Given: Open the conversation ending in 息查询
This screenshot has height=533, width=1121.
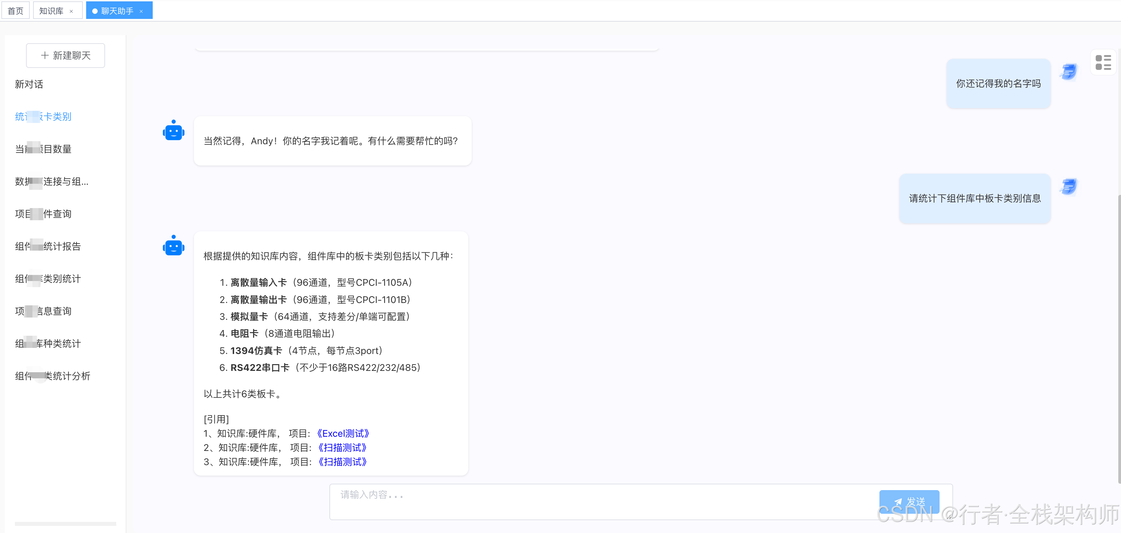Looking at the screenshot, I should point(43,311).
